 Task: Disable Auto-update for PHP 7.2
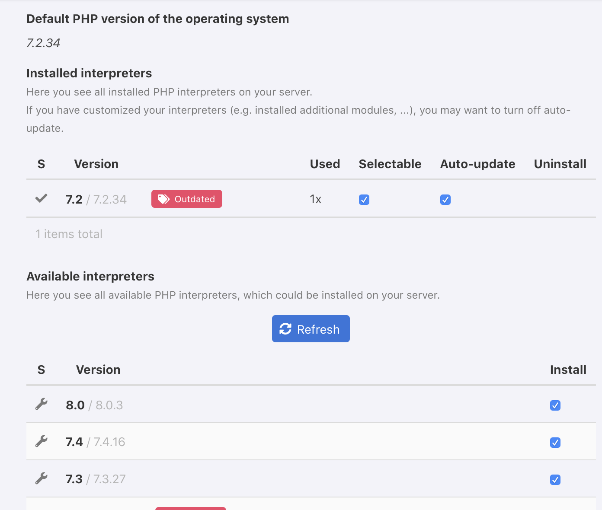[445, 200]
